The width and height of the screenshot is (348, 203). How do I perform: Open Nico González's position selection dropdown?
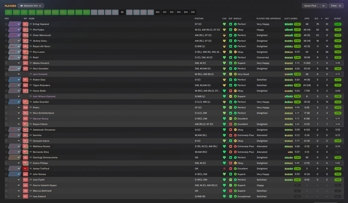click(15, 68)
